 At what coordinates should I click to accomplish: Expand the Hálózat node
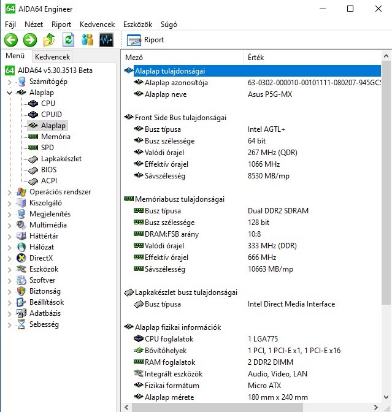9,248
